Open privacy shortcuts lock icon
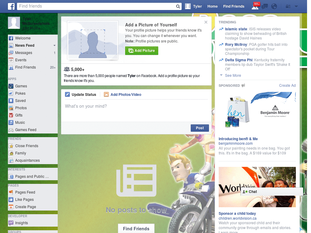311x233 pixels. [x=288, y=7]
